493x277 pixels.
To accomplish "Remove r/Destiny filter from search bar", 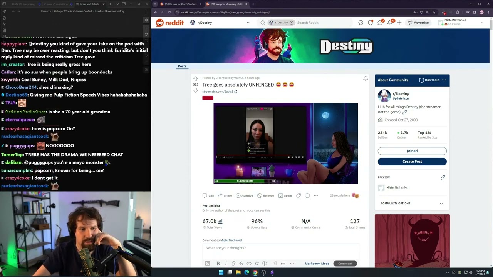I will pos(292,23).
